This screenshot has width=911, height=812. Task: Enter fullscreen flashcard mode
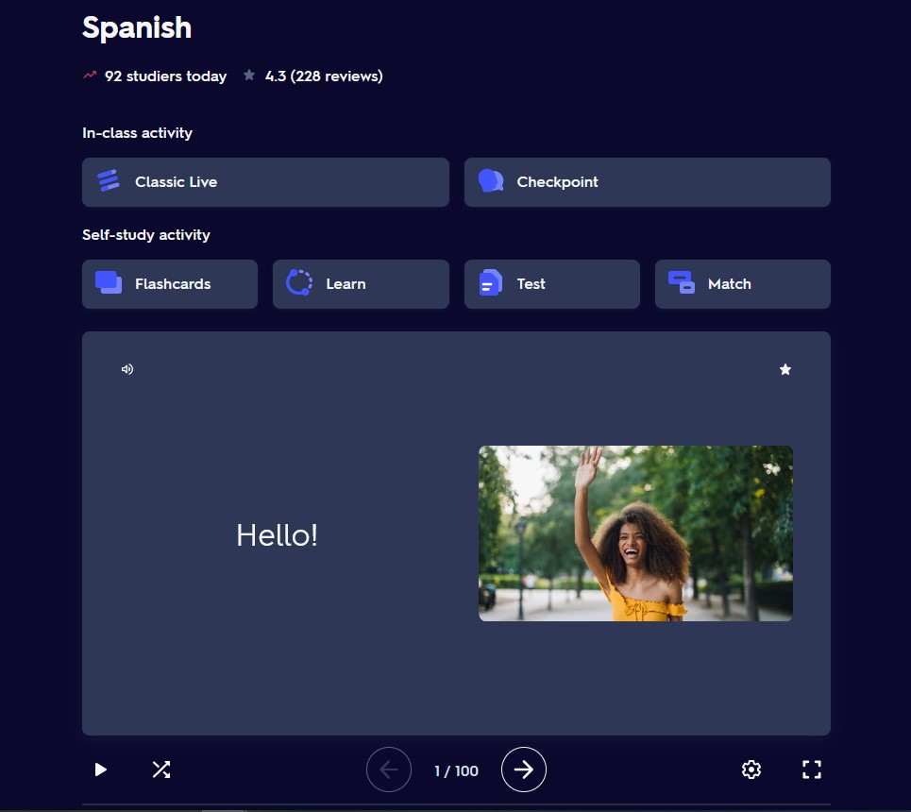pos(812,770)
